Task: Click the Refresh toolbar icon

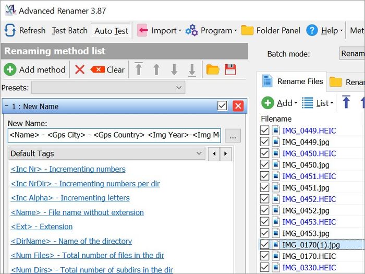Action: 10,30
